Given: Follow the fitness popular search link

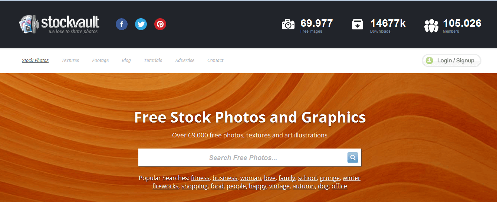Looking at the screenshot, I should coord(200,178).
